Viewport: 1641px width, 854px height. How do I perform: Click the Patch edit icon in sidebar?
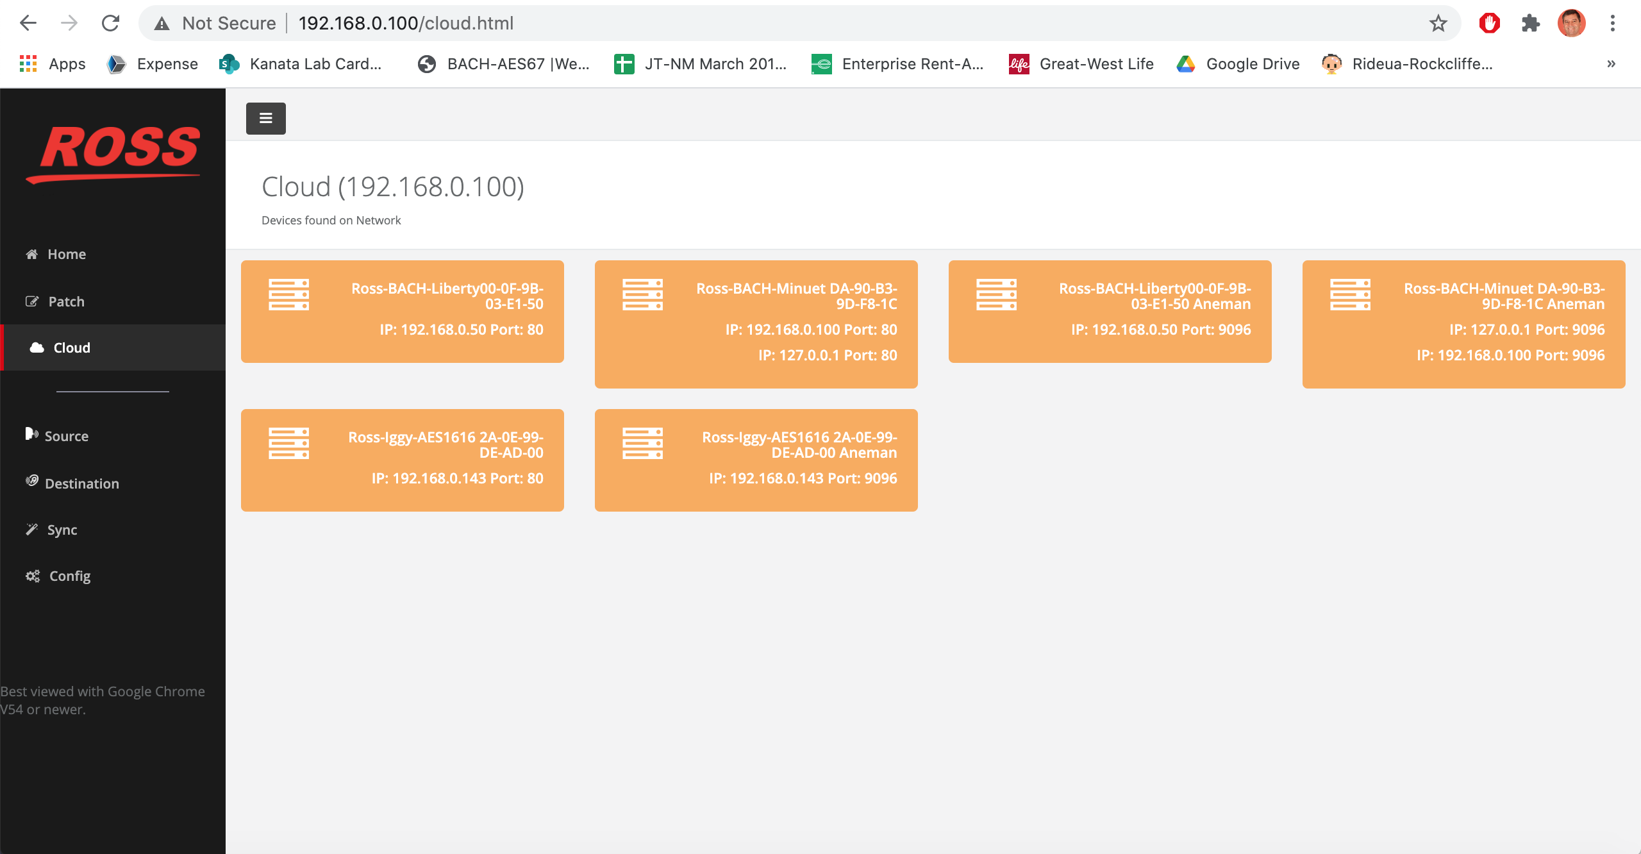coord(32,301)
